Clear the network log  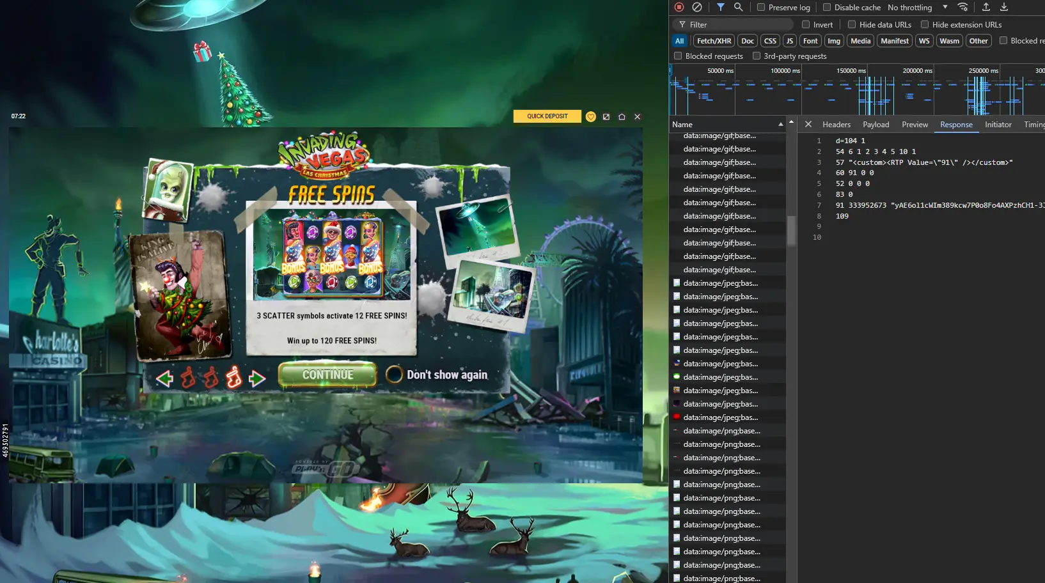[x=697, y=7]
